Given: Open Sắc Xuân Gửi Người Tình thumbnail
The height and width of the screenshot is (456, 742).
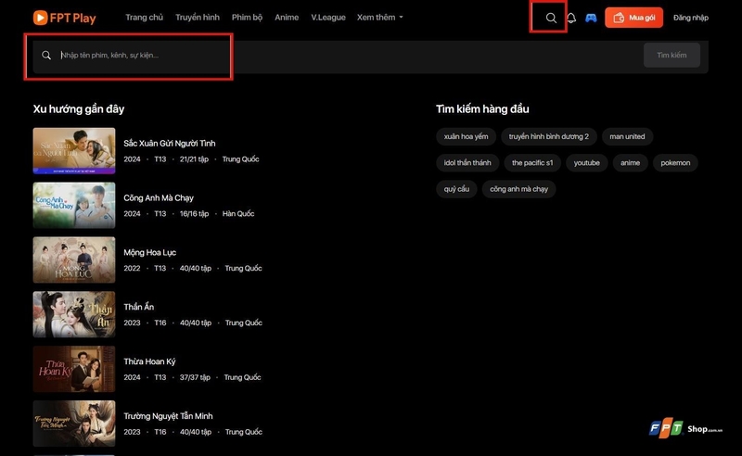Looking at the screenshot, I should (74, 151).
